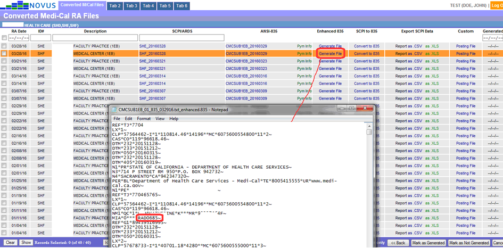Toggle the select-all checkbox in header row
Viewport: 503px width, 248px height.
(4, 38)
